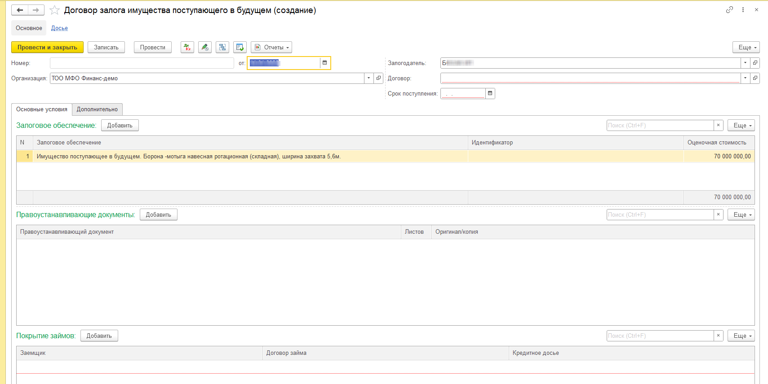Open calendar for Срок поступления

(x=490, y=93)
